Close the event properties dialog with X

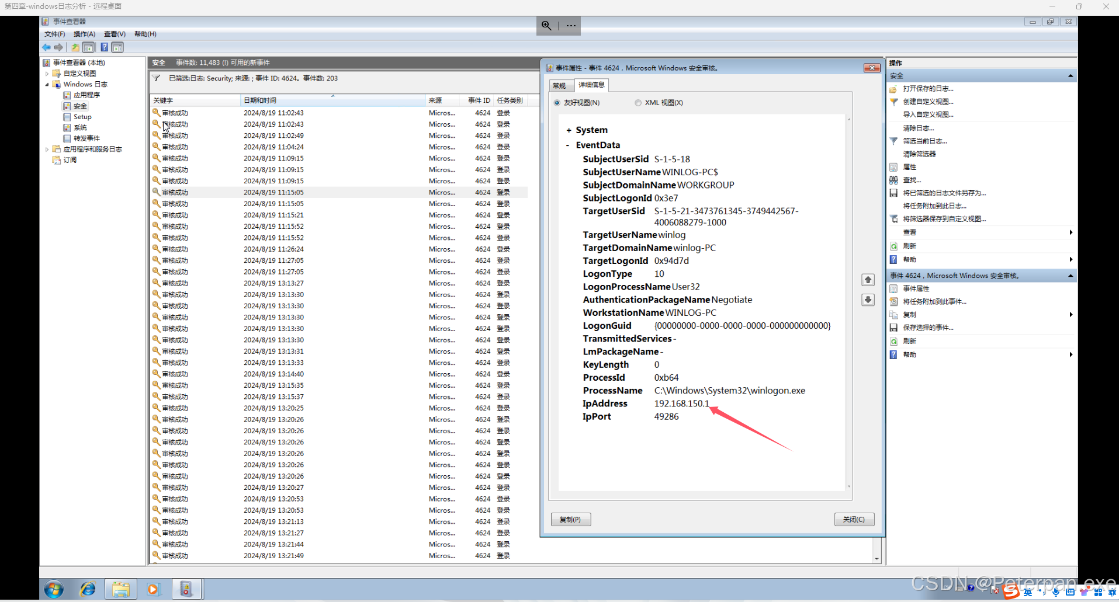[872, 68]
